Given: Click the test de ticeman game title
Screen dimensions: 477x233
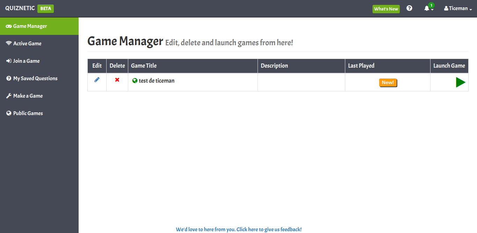Looking at the screenshot, I should click(x=157, y=81).
